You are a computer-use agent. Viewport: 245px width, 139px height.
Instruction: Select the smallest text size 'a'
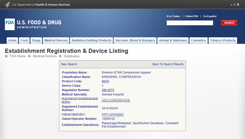[x=231, y=5]
